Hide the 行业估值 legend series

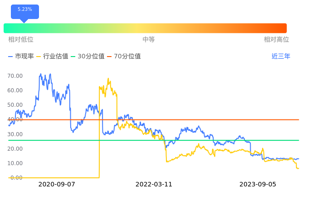[x=52, y=57]
